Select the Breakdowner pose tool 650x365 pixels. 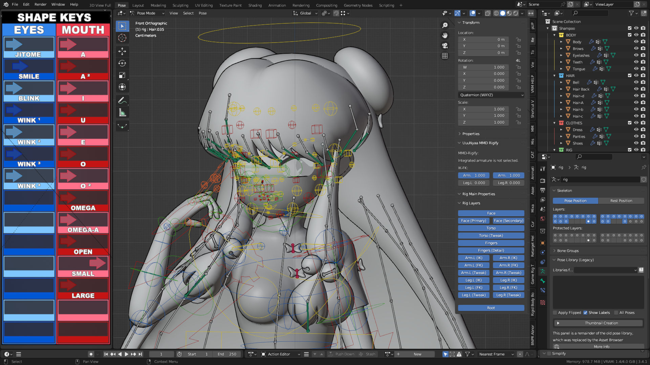(122, 126)
